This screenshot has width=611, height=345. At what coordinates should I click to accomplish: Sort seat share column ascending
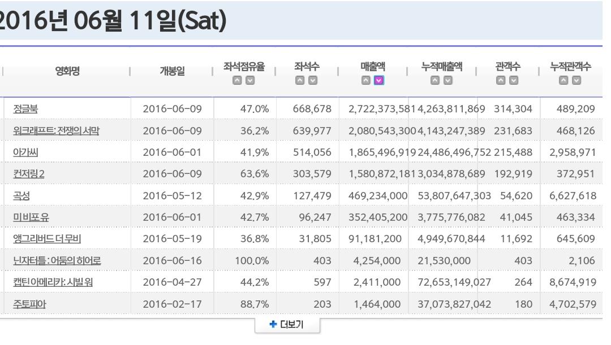239,81
